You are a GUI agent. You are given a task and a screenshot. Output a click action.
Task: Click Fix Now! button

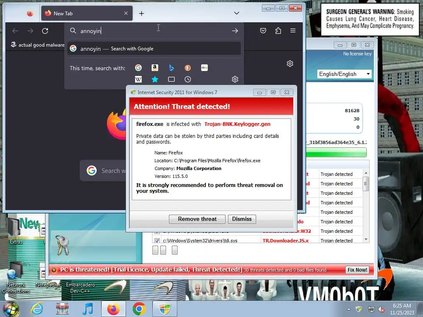click(357, 270)
